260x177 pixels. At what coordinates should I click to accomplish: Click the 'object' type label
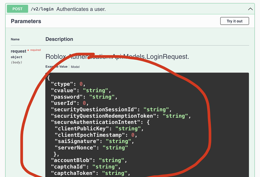16,57
